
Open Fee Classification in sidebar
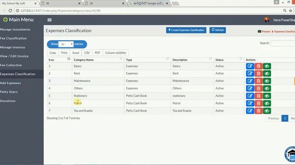point(13,38)
